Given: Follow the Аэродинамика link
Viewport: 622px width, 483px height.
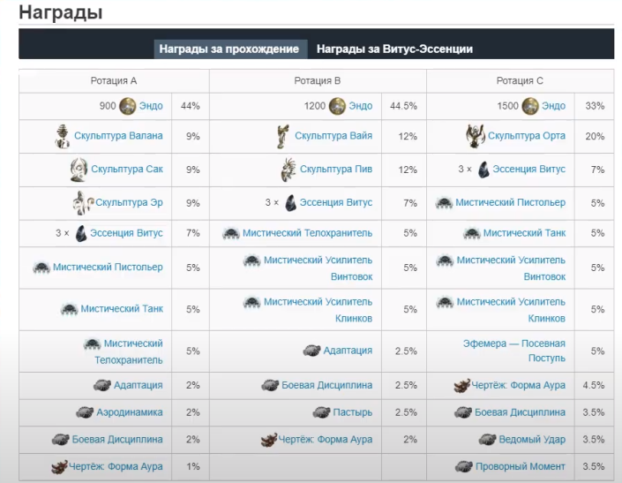Looking at the screenshot, I should coord(130,412).
